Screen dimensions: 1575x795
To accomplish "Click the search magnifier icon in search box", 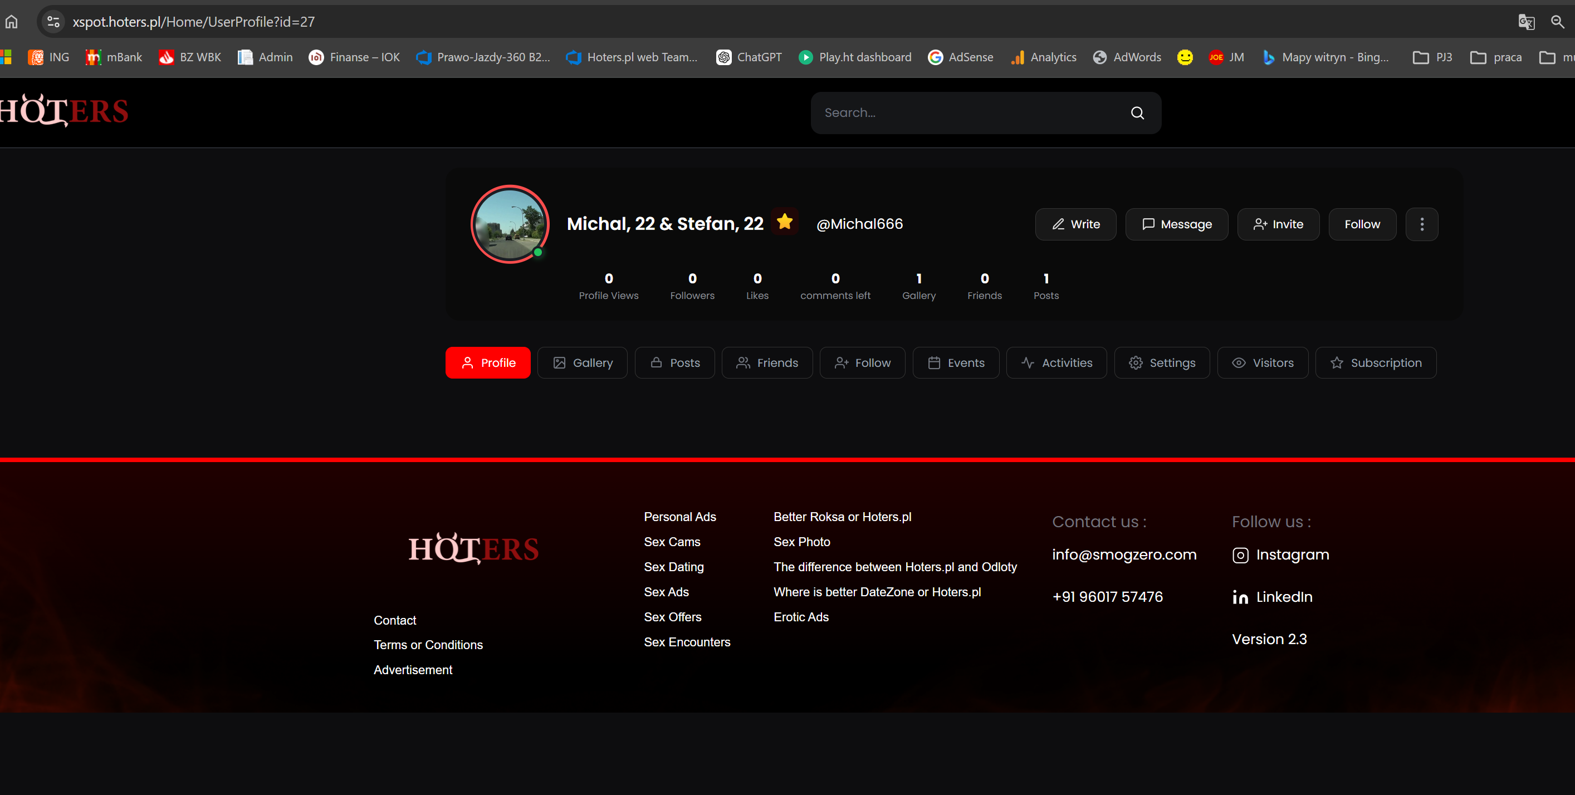I will pyautogui.click(x=1137, y=113).
